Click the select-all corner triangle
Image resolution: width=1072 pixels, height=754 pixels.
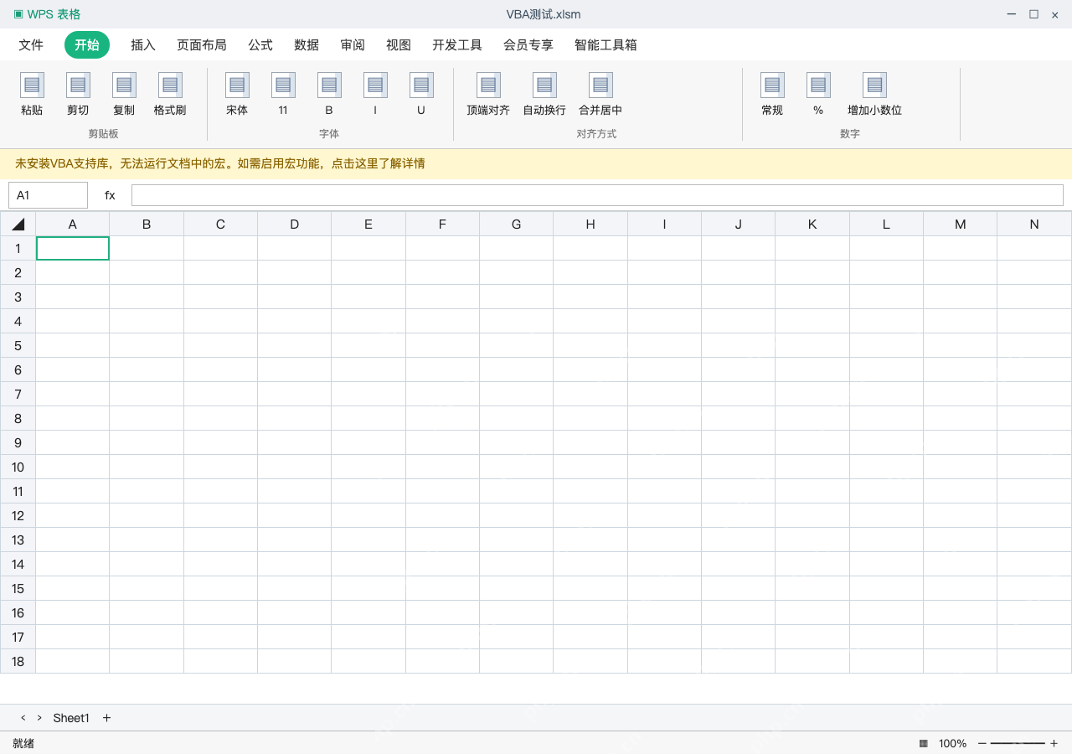[18, 224]
